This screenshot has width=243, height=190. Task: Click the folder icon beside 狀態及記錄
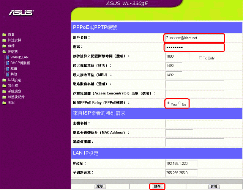click(4, 97)
